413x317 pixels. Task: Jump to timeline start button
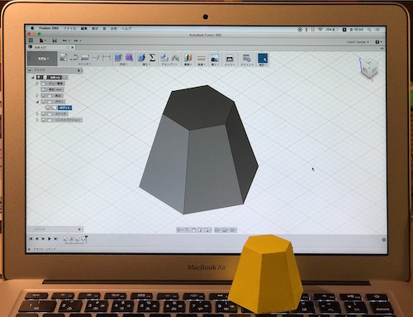[31, 239]
